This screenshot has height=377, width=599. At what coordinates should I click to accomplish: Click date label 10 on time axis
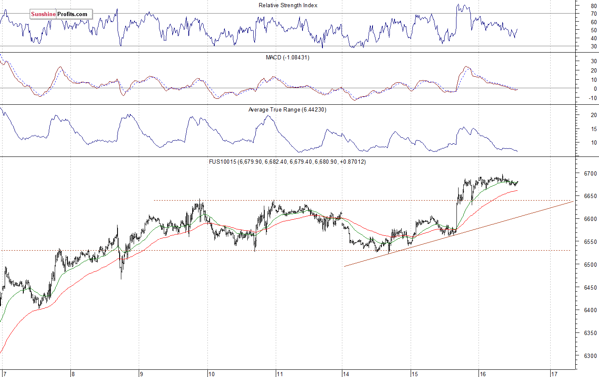click(211, 374)
